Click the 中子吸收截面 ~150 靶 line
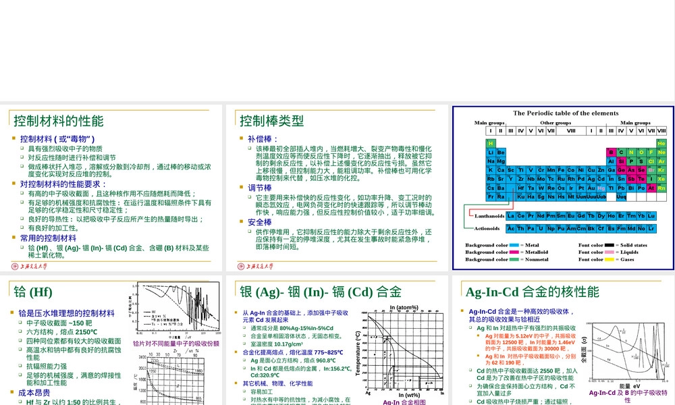Viewport: 675px width, 405px height. 59,323
